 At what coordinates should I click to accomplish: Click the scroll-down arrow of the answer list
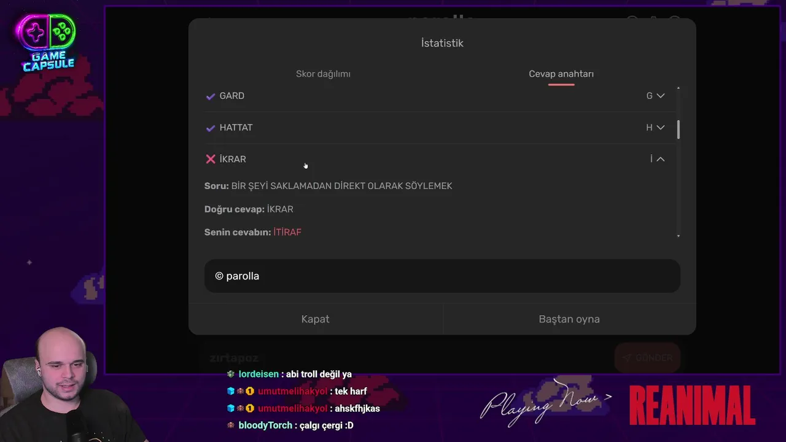pos(679,236)
